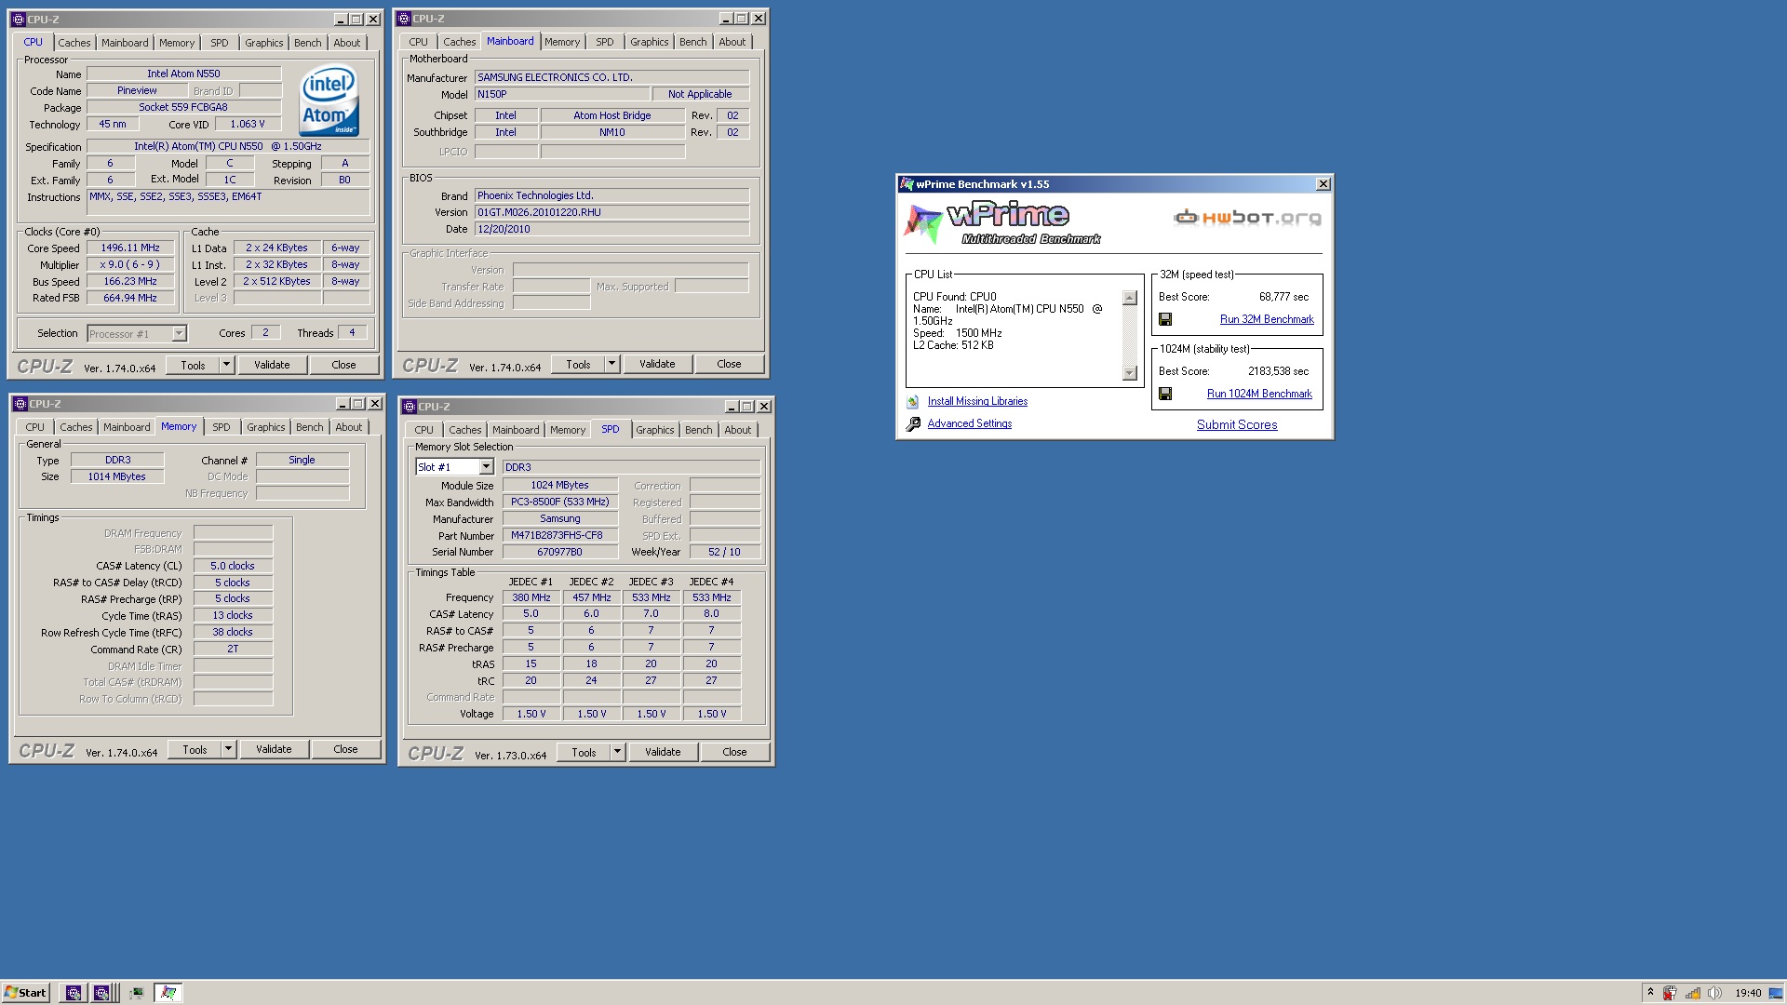Click the wPrime window title bar icon
The width and height of the screenshot is (1787, 1005).
907,184
